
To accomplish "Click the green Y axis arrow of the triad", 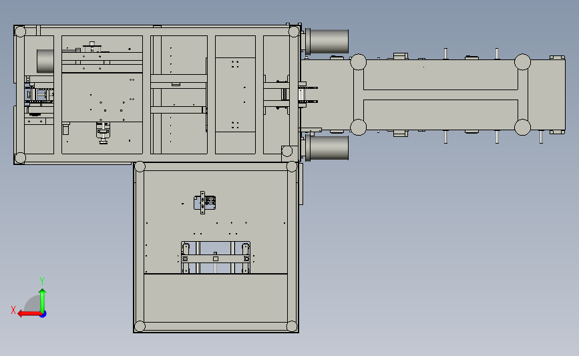I will 43,301.
